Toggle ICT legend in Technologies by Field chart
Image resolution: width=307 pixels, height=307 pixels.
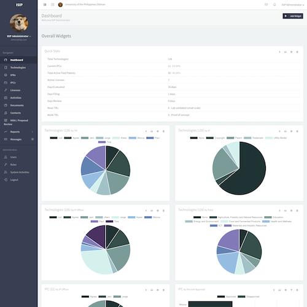point(216,225)
